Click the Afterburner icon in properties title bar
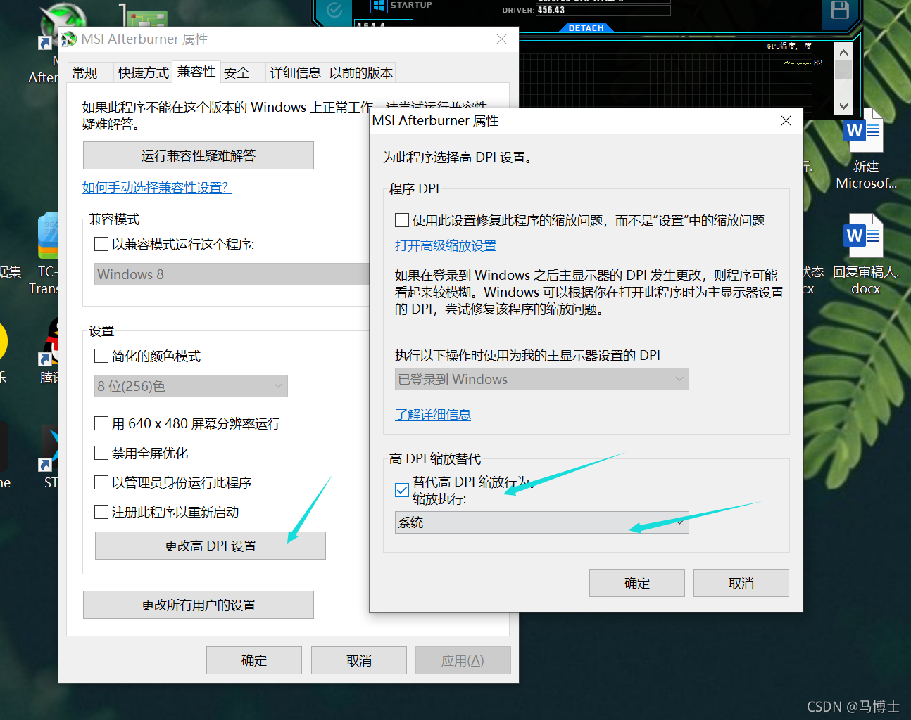The height and width of the screenshot is (720, 911). [69, 39]
